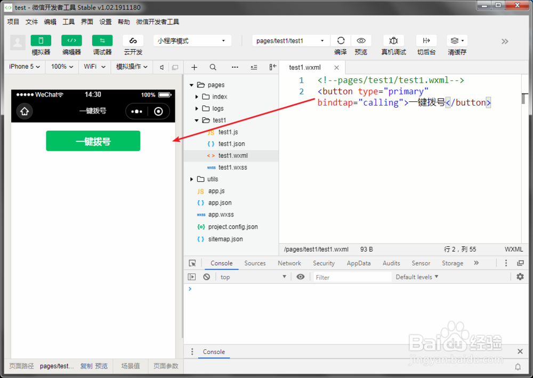Switch to the AppData tab
The height and width of the screenshot is (378, 533).
[359, 263]
